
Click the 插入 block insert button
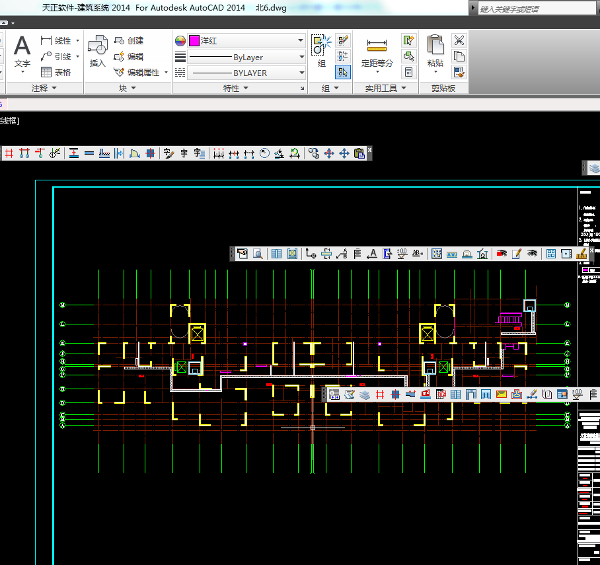(98, 52)
